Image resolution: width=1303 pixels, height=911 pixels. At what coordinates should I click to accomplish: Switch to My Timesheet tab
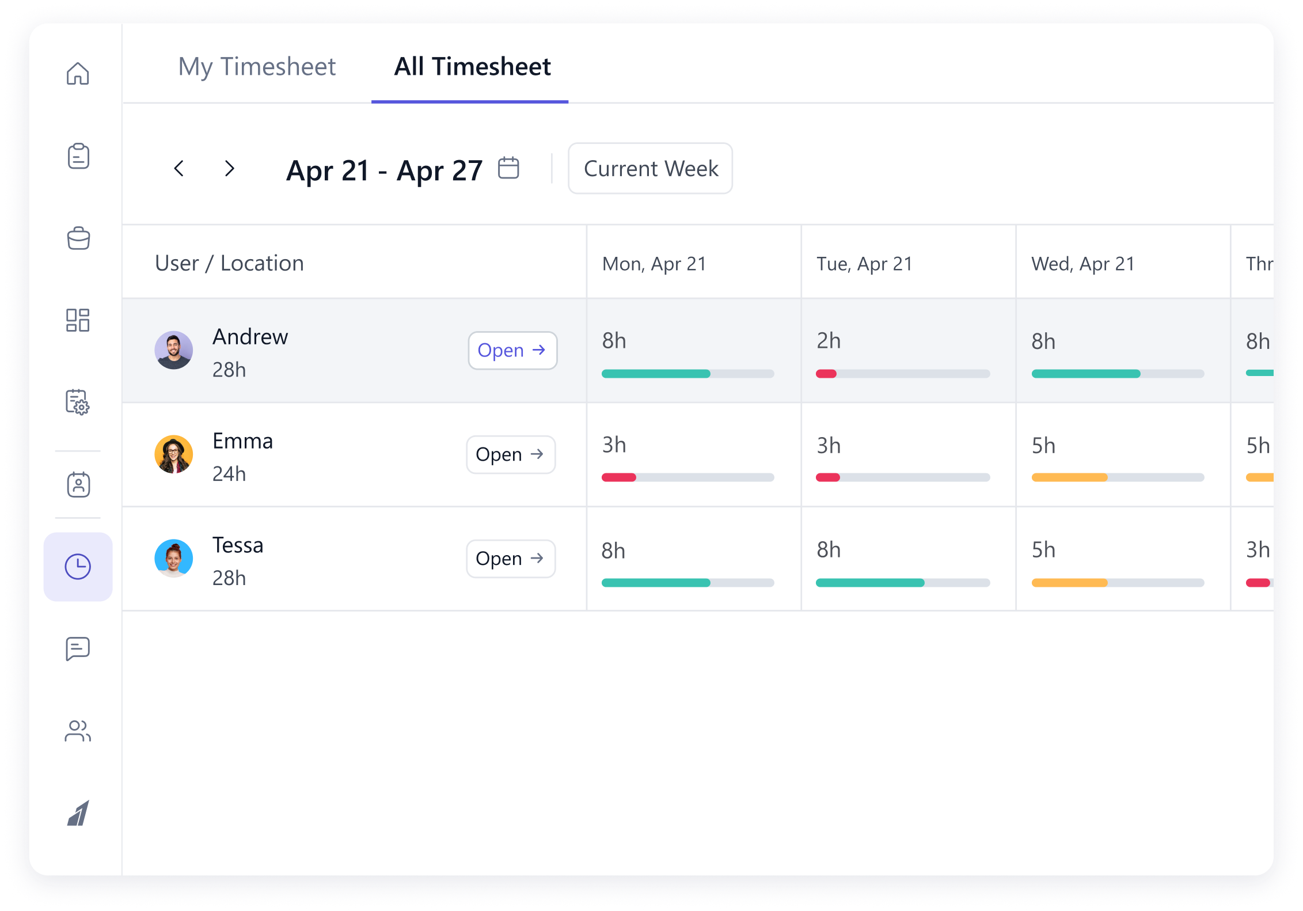257,67
